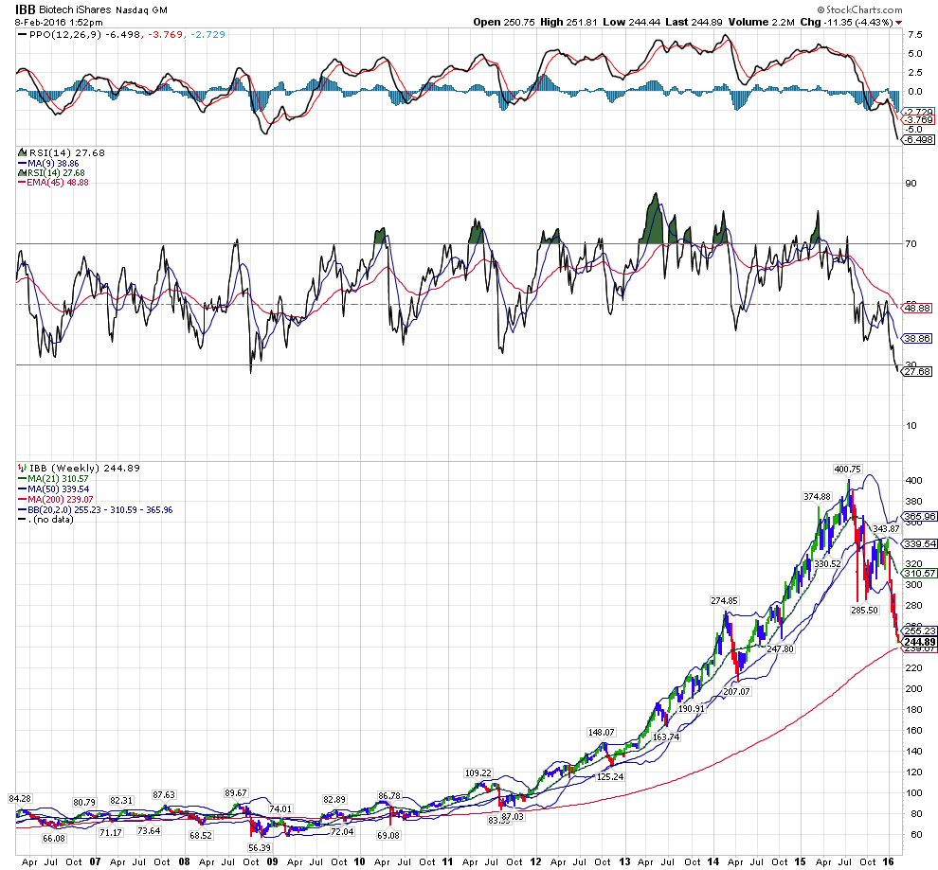Click the 56.39 low price label
Viewport: 938px width, 870px height.
(260, 848)
